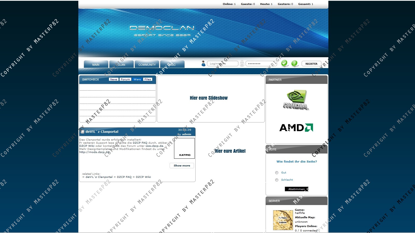415x233 pixels.
Task: Select the "Schlecht" vote option
Action: point(277,180)
